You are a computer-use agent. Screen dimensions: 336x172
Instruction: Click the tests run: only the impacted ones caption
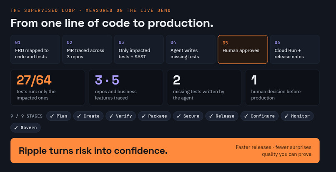36,95
